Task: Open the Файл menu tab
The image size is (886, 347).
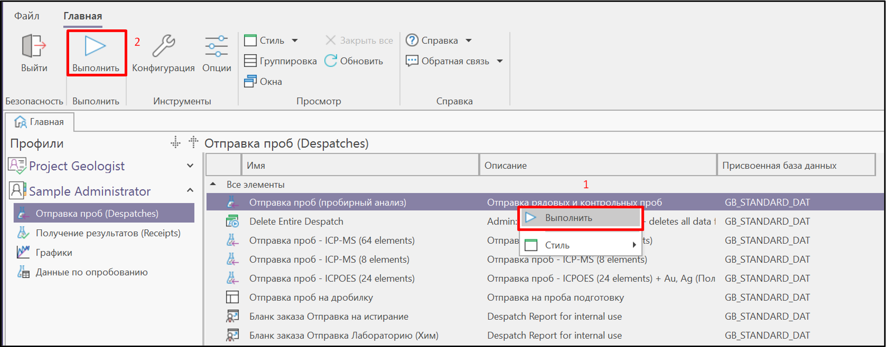Action: [x=26, y=16]
